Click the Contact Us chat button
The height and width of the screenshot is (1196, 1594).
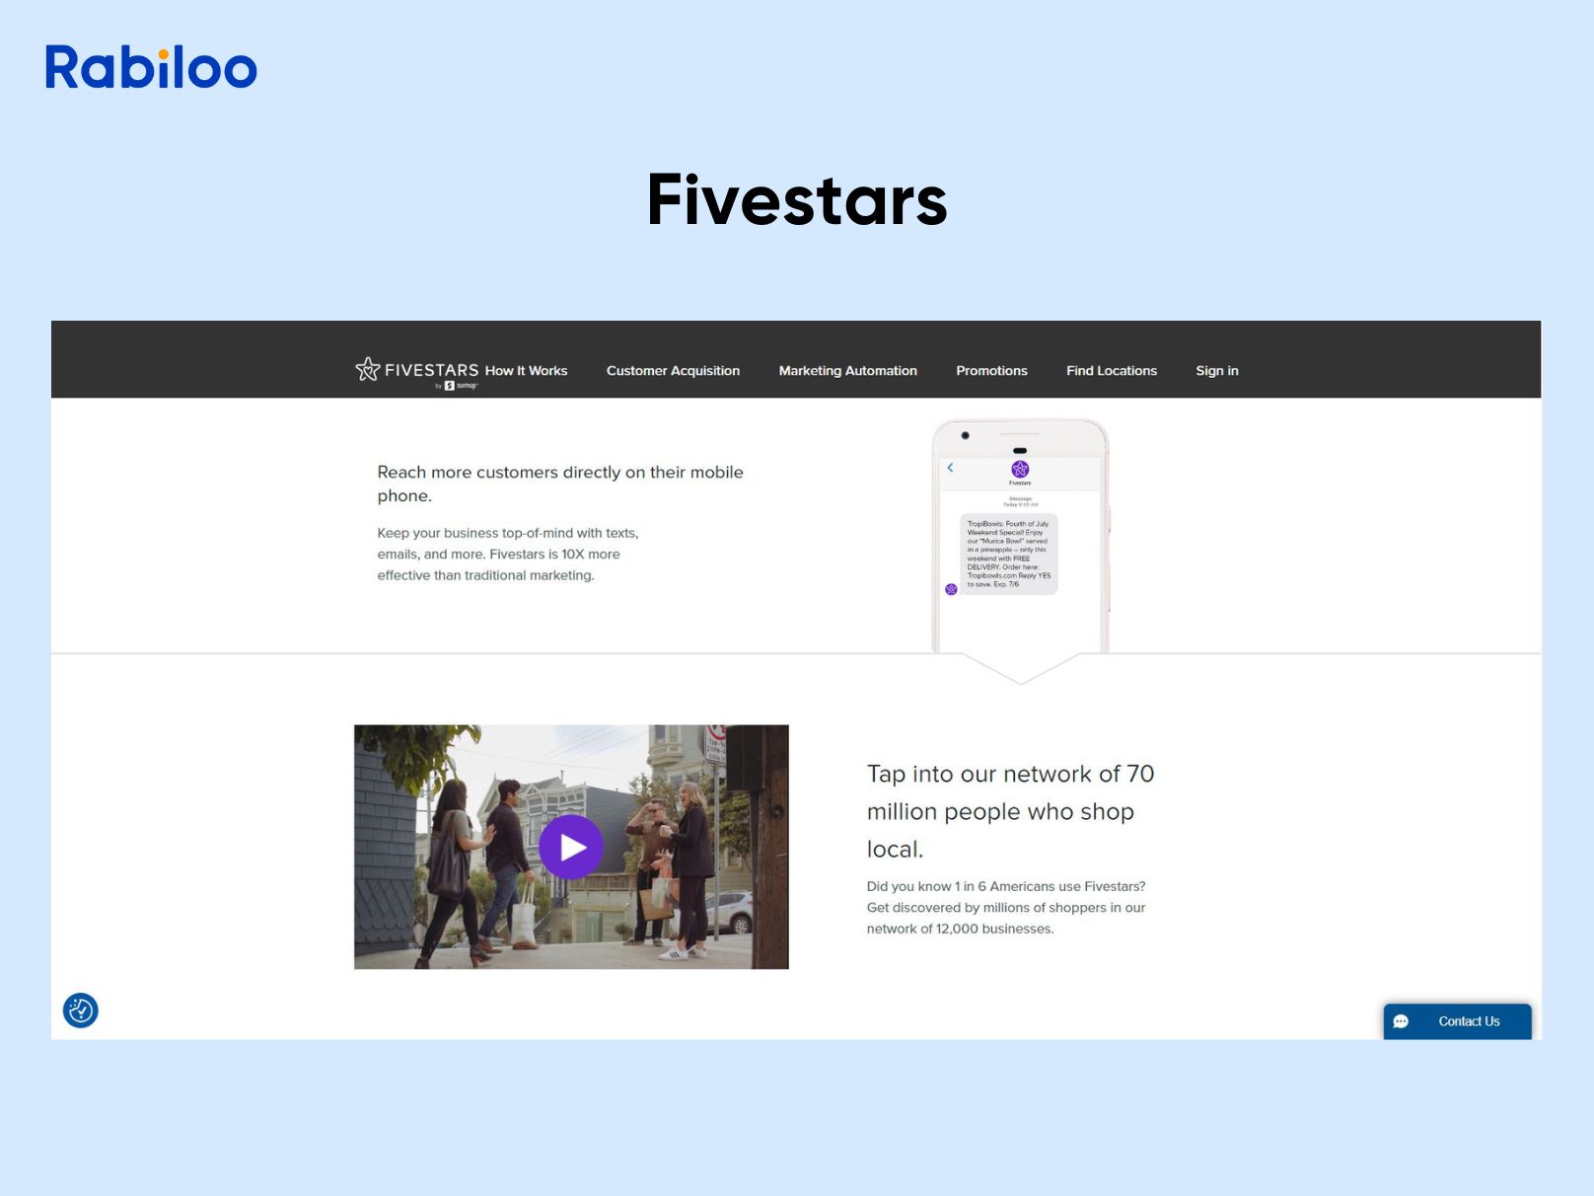[x=1457, y=1021]
